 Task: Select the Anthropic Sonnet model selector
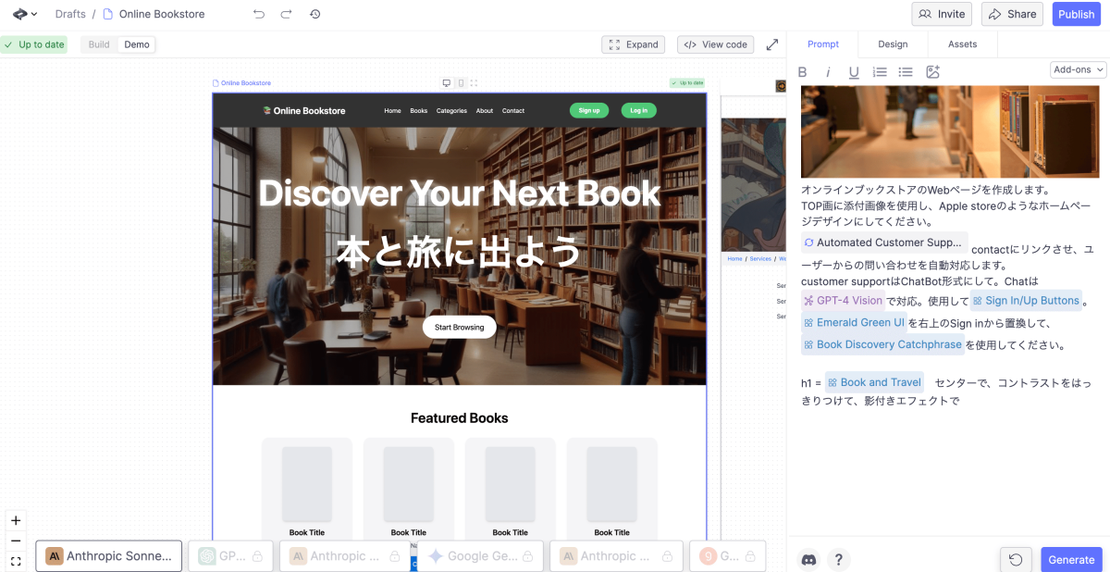pyautogui.click(x=109, y=556)
